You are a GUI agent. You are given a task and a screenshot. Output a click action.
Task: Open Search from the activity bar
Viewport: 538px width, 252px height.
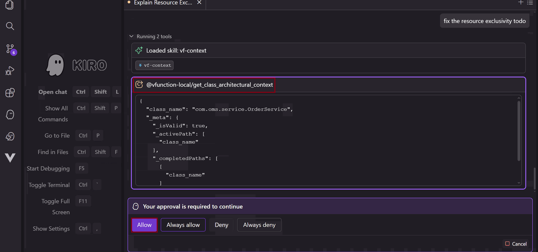(x=10, y=26)
